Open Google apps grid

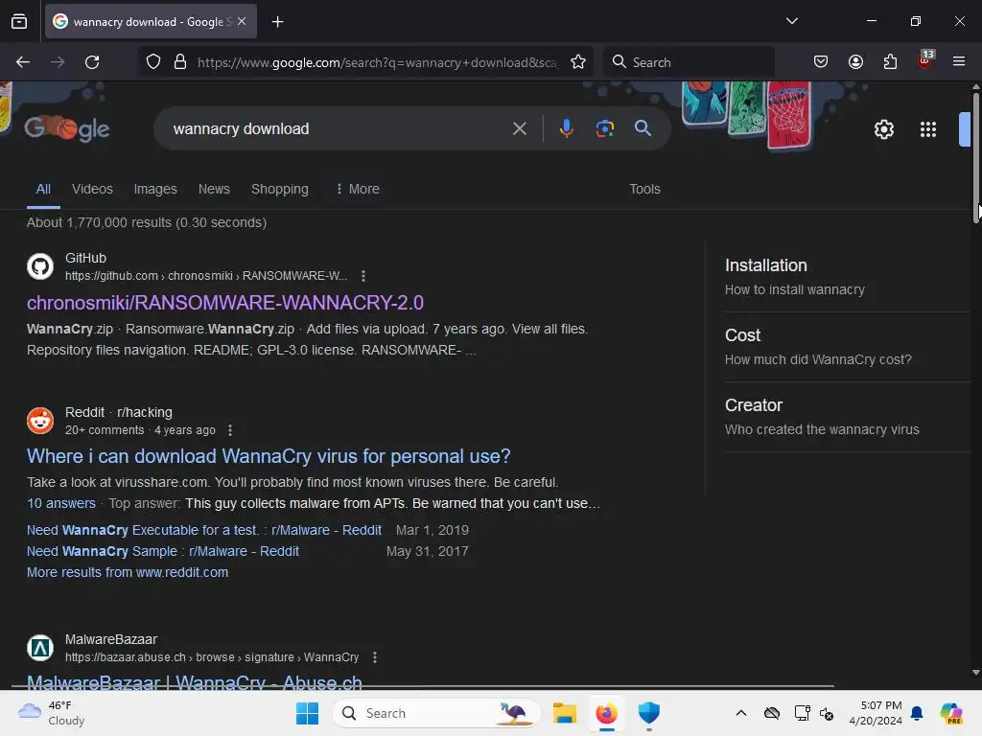[928, 129]
